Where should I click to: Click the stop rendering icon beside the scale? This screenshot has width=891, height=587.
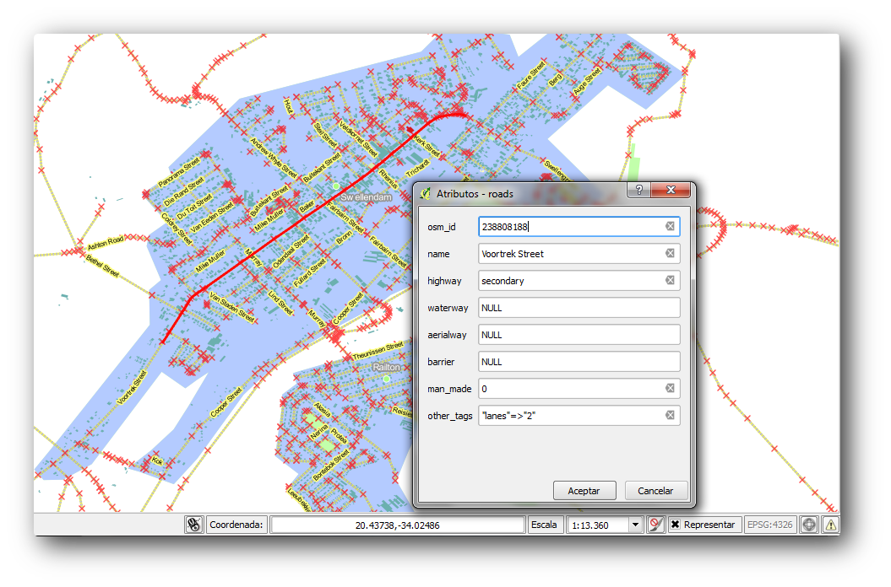click(655, 525)
